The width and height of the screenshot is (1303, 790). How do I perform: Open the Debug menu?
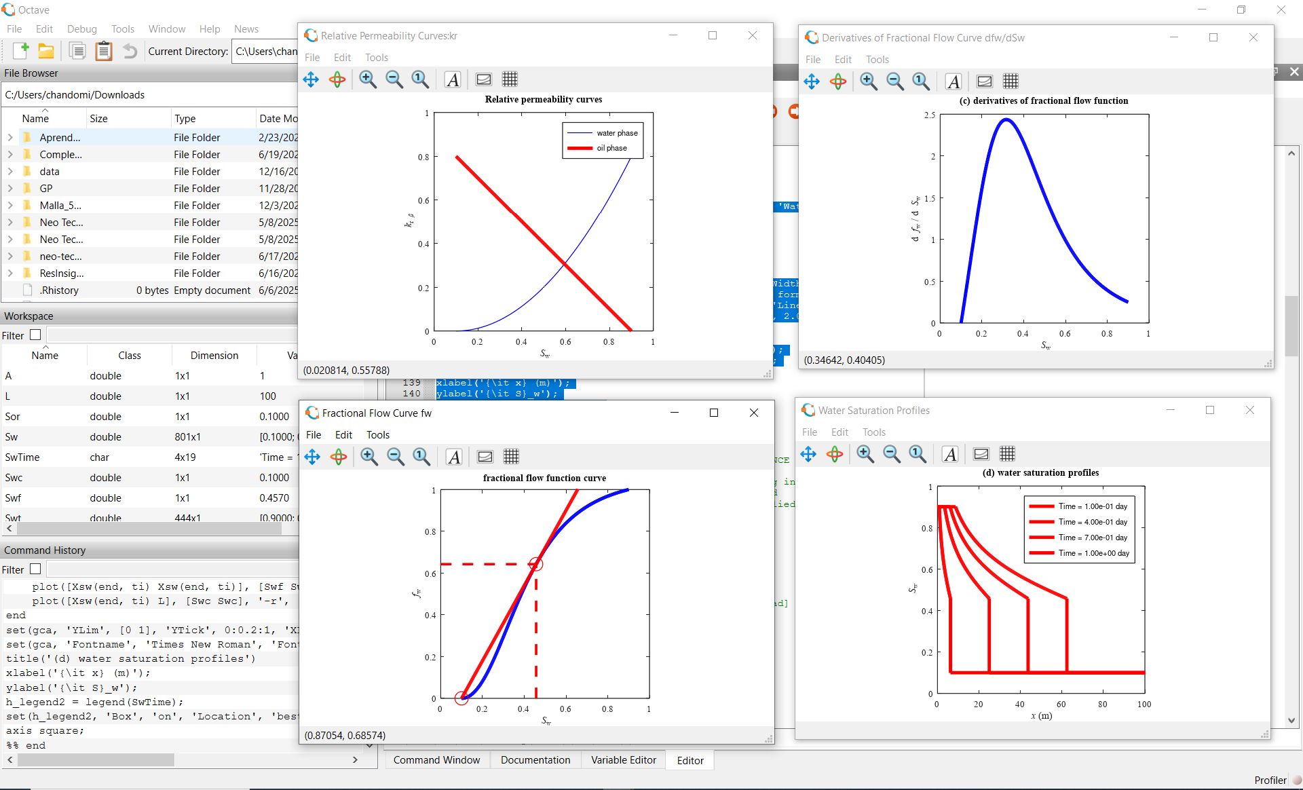tap(82, 29)
